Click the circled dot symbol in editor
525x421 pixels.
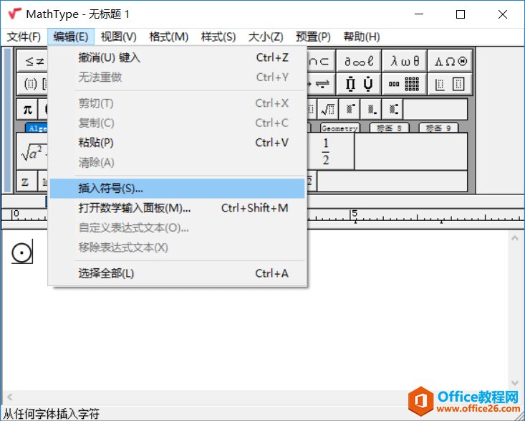coord(21,253)
